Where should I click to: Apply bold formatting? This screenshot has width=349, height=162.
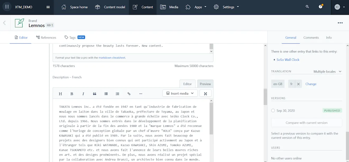[x=72, y=94]
